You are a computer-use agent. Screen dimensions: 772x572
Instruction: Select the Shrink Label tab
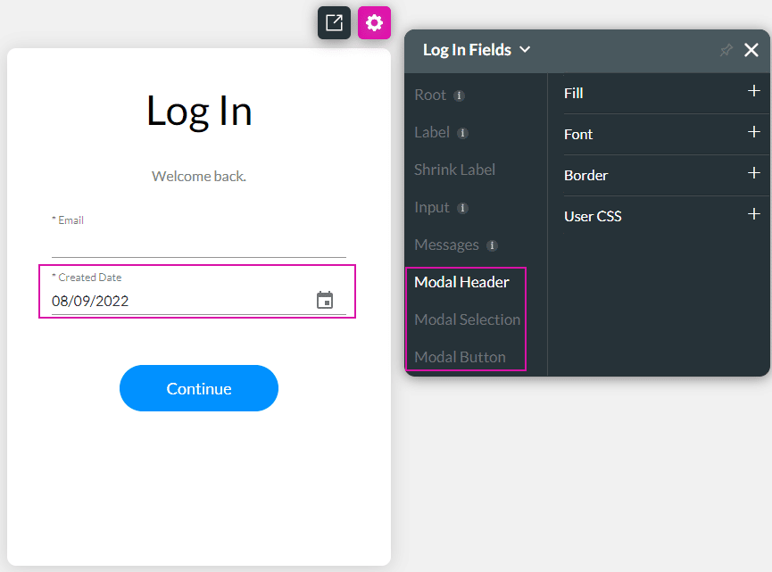pyautogui.click(x=454, y=170)
